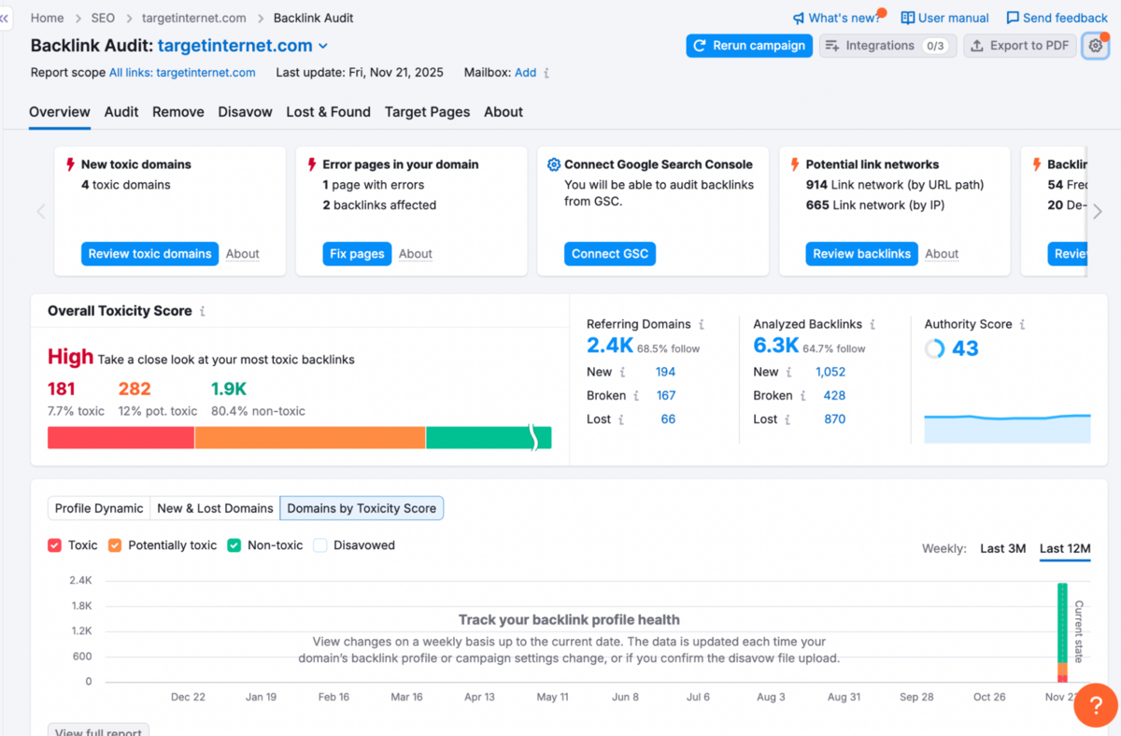Click the Authority Score donut chart icon
Screen dimensions: 1121x736
click(934, 348)
